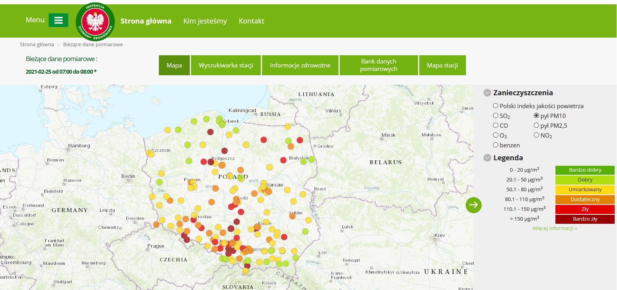This screenshot has height=290, width=617.
Task: Click the Minsk label on the map
Action: (388, 135)
